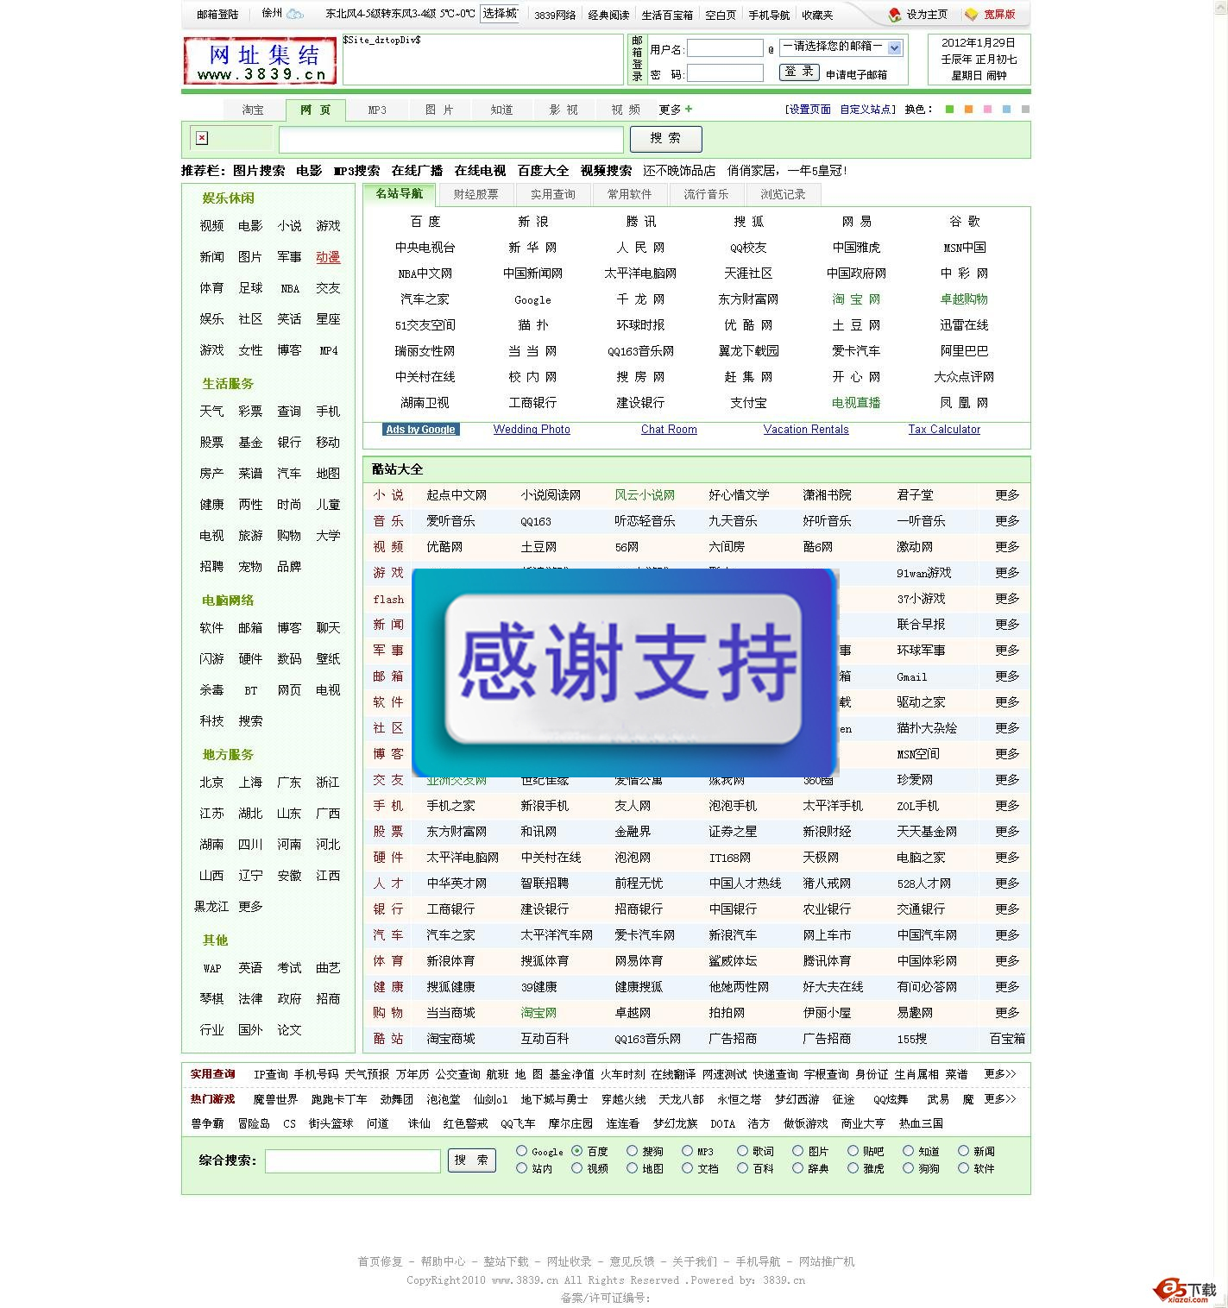The width and height of the screenshot is (1228, 1308).
Task: Expand 更多>> in the 热门游戏 row
Action: (x=1000, y=1099)
